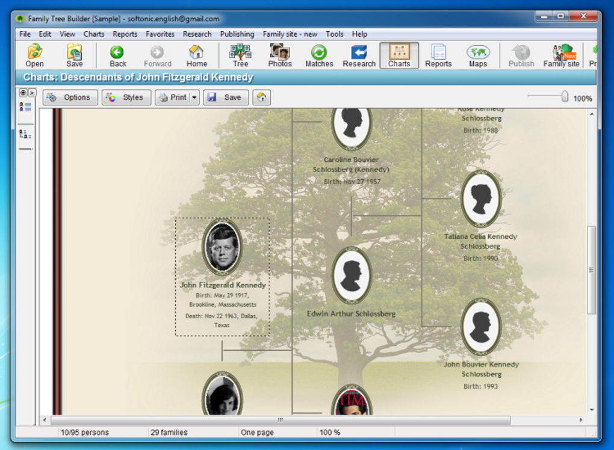Select John Fitzgerald Kennedy portrait in the chart

(x=222, y=247)
